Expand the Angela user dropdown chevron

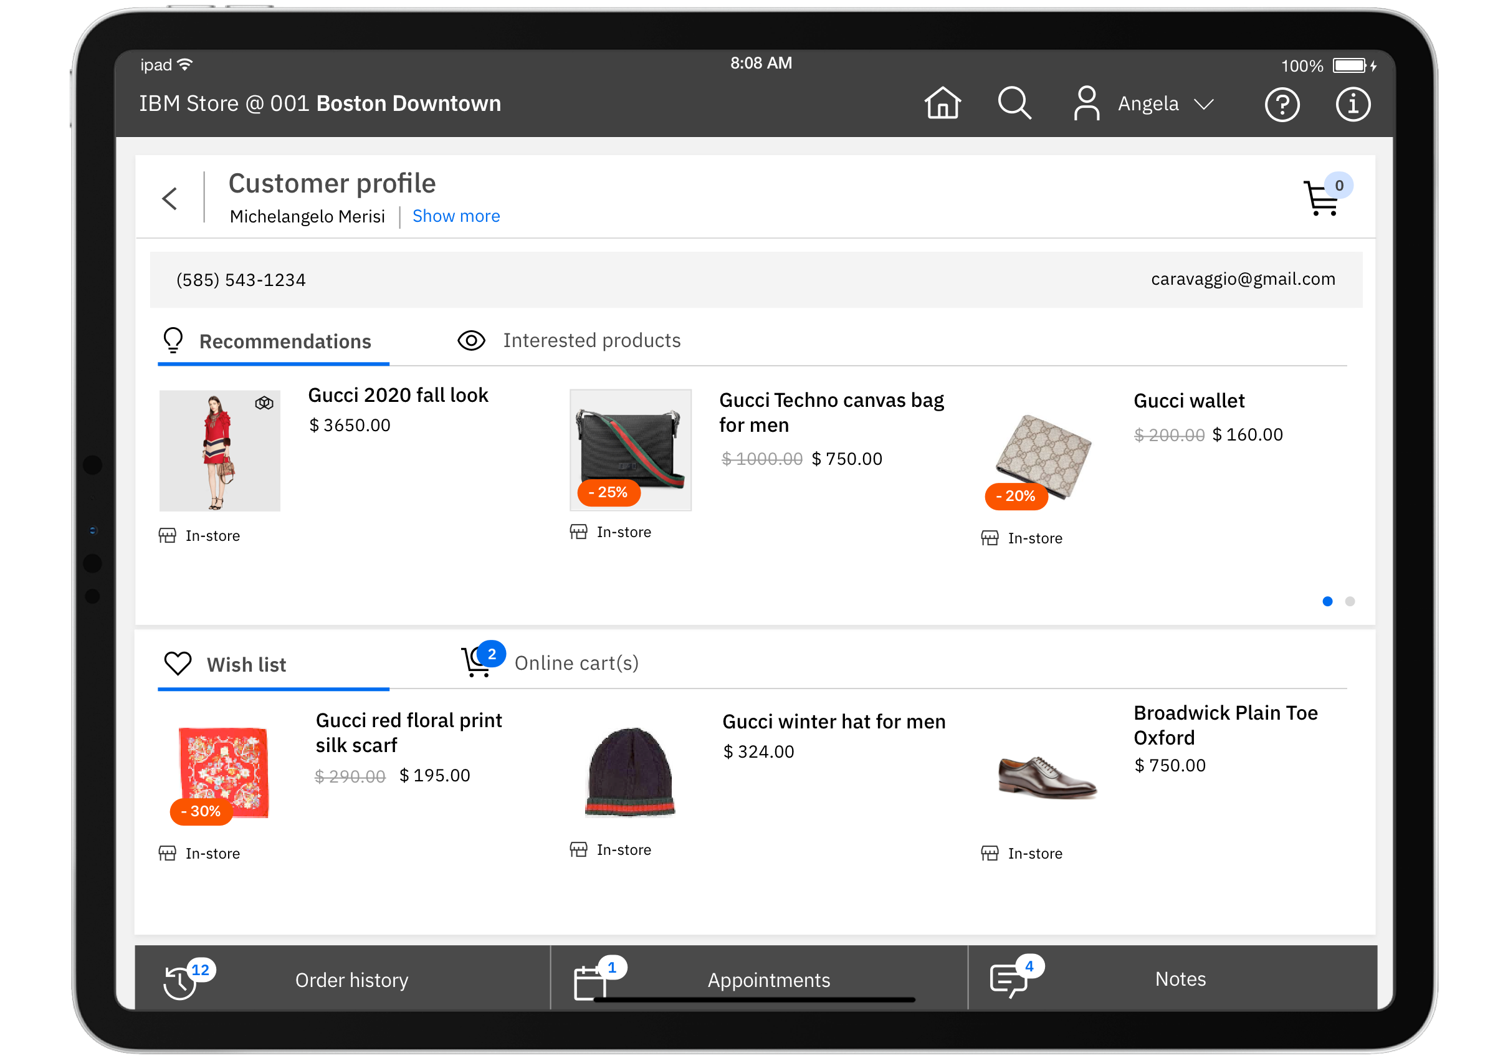[1203, 105]
